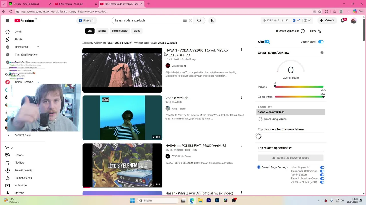Open more options for POLSKI FIAT video
This screenshot has width=366, height=205.
pos(242,145)
